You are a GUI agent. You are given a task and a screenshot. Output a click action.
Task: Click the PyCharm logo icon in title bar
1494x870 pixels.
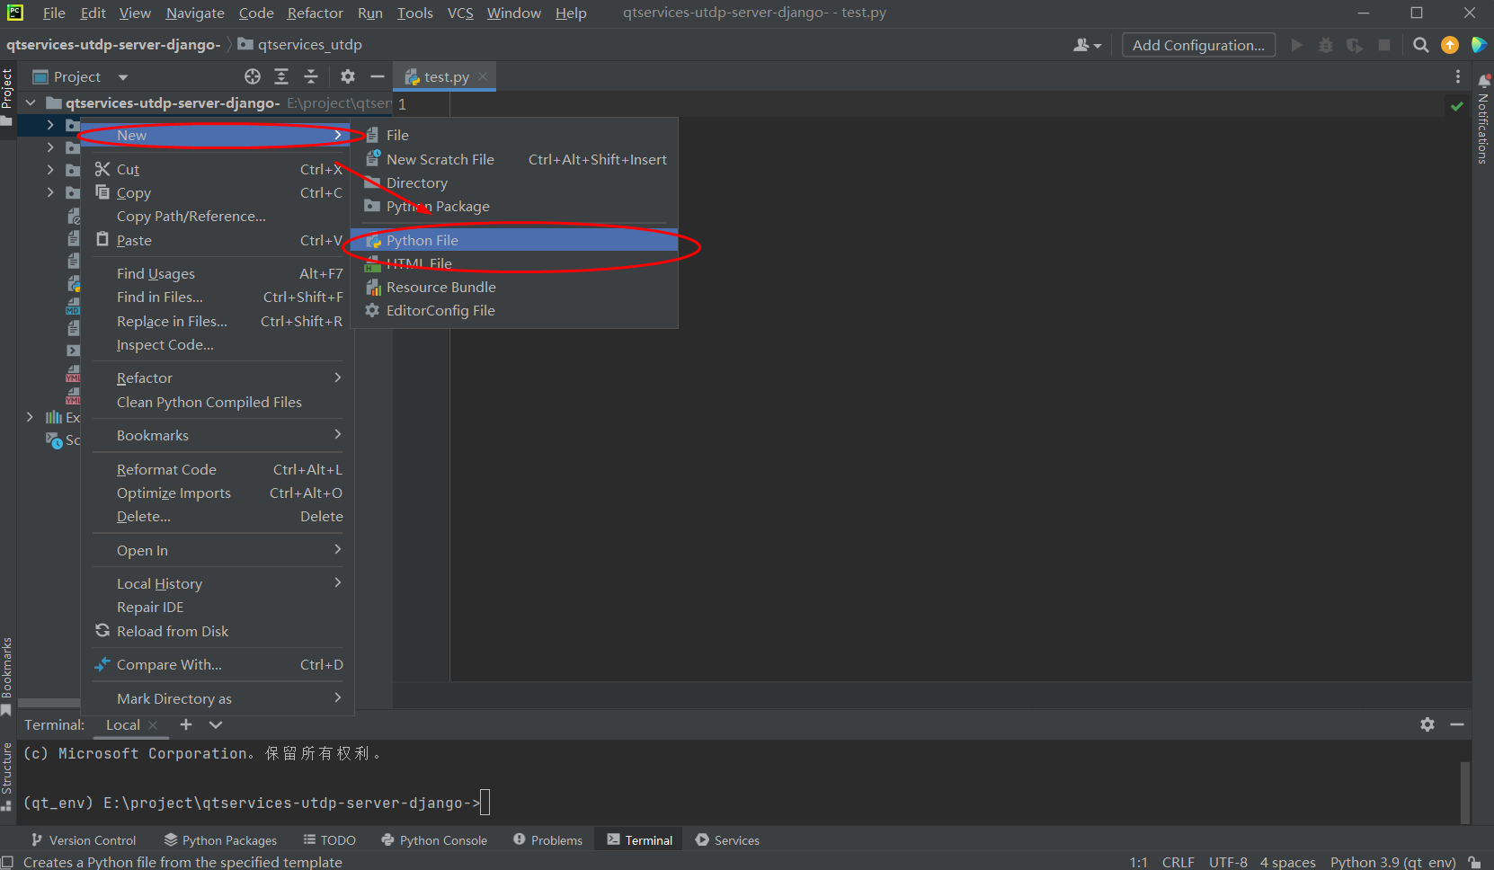coord(15,13)
